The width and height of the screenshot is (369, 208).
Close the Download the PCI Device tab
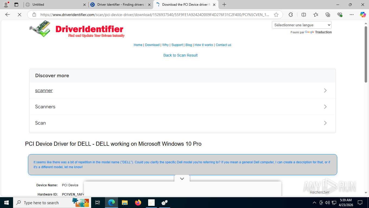click(214, 5)
